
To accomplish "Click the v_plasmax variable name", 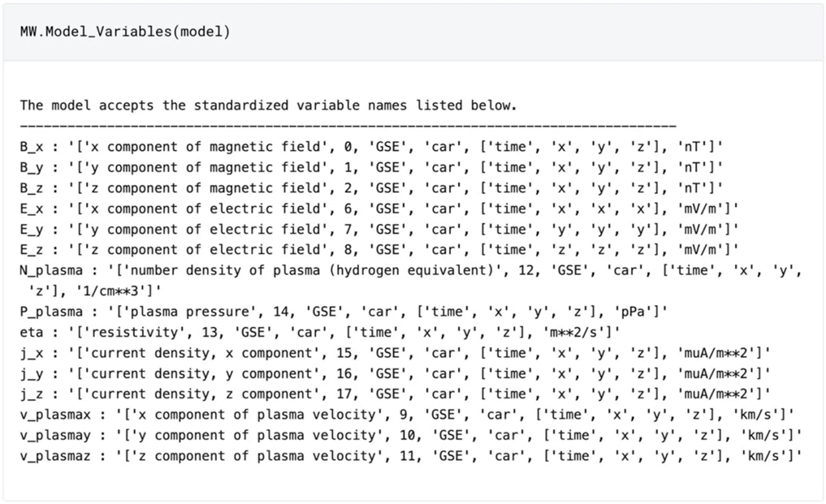I will click(55, 415).
